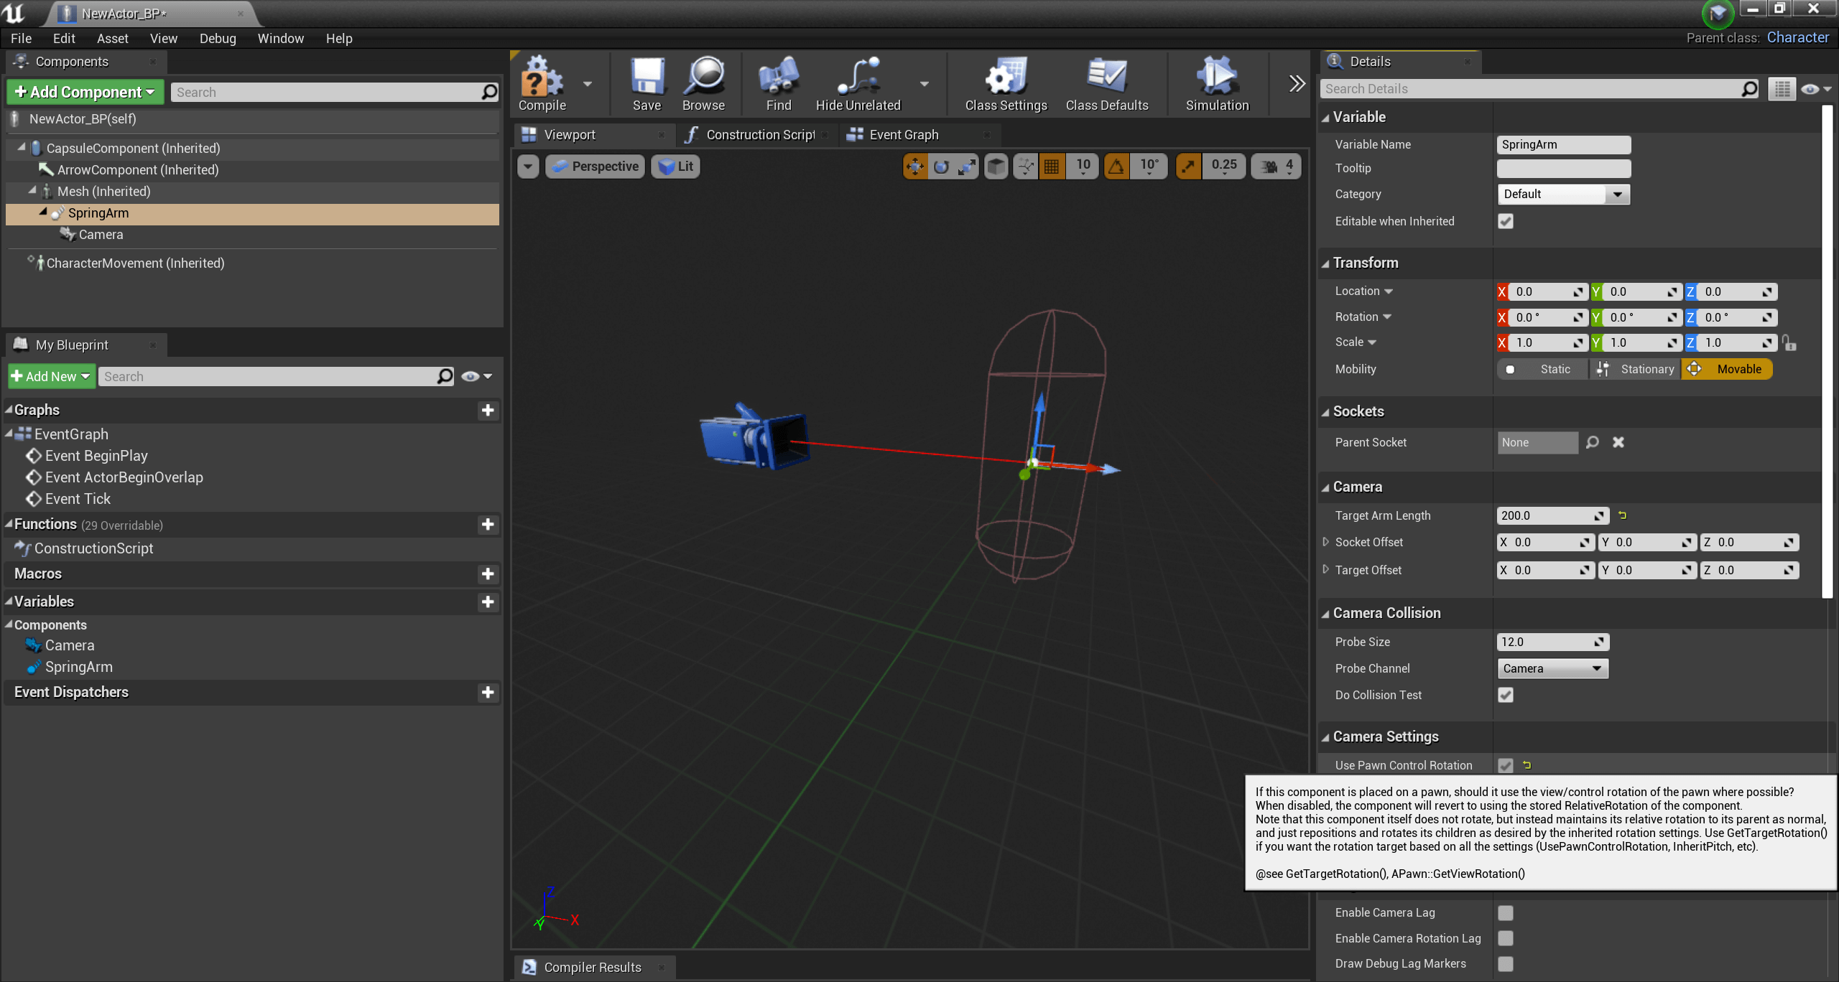Open the Add New dropdown
This screenshot has width=1839, height=982.
tap(51, 376)
